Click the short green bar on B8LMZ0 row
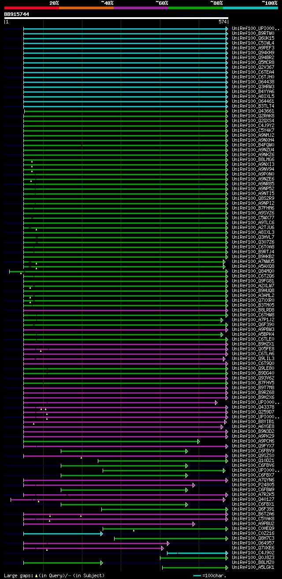This screenshot has height=579, width=282. point(63,562)
